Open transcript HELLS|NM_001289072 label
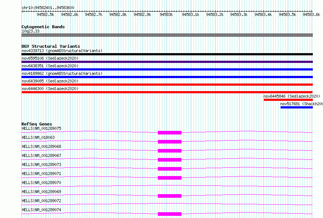 [x=41, y=201]
